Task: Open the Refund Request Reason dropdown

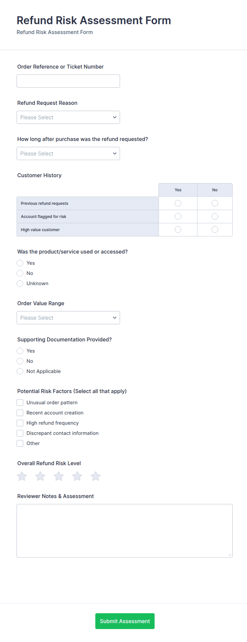Action: point(68,117)
